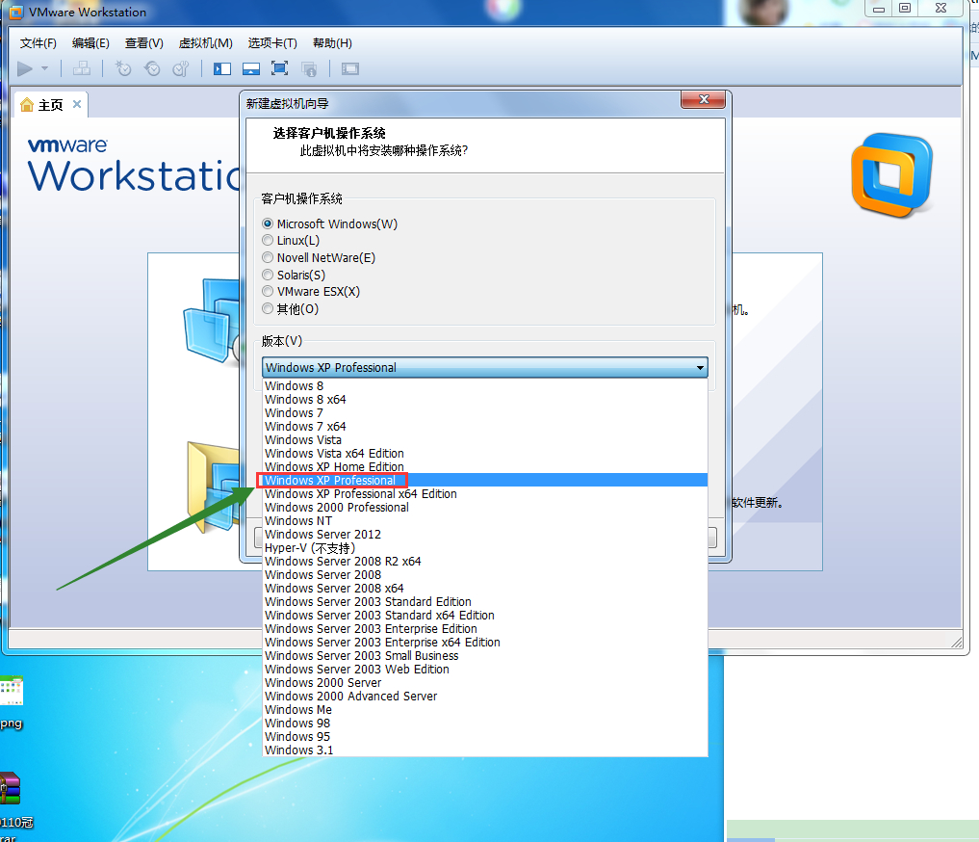Select highlighted Windows XP Professional entry
Image resolution: width=979 pixels, height=842 pixels.
484,481
